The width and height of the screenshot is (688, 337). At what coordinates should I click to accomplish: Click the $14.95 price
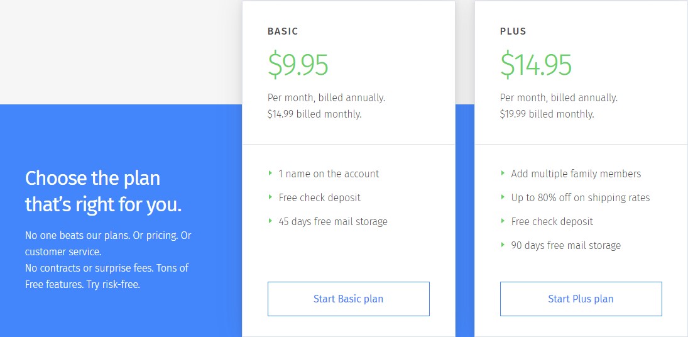pos(536,64)
